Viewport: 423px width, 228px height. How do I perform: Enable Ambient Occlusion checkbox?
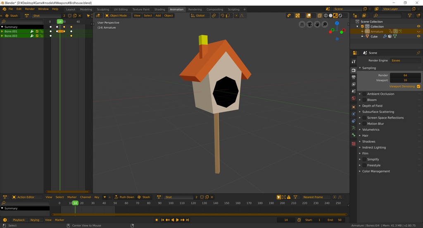click(364, 94)
